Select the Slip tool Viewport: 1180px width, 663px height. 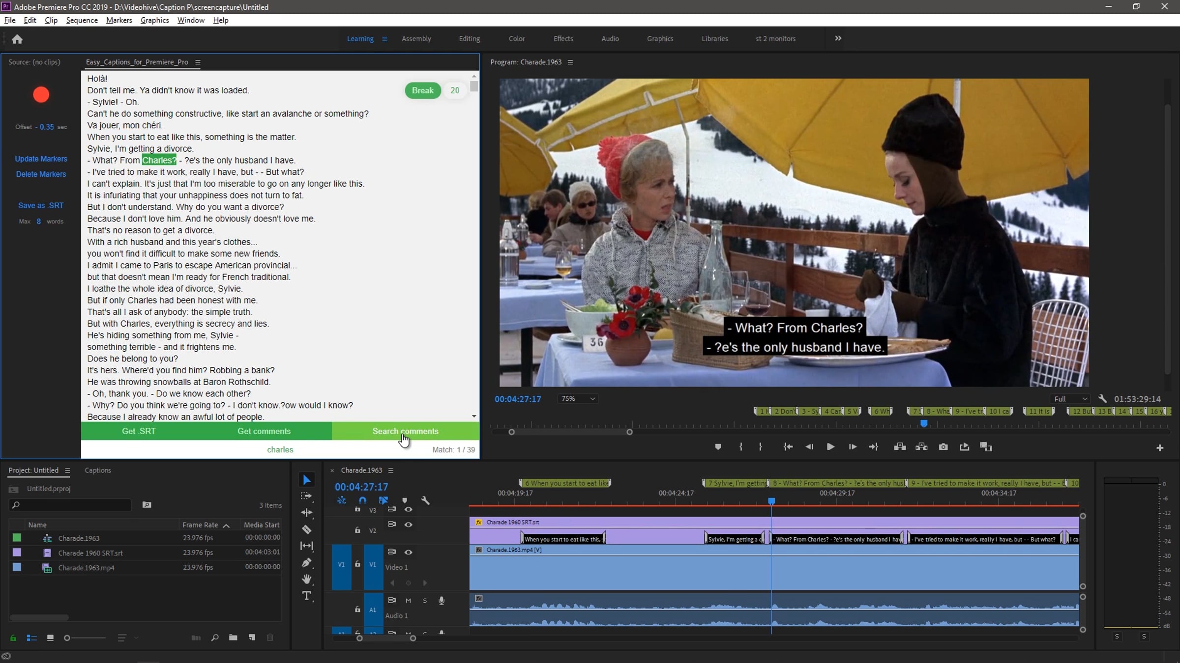(x=307, y=546)
